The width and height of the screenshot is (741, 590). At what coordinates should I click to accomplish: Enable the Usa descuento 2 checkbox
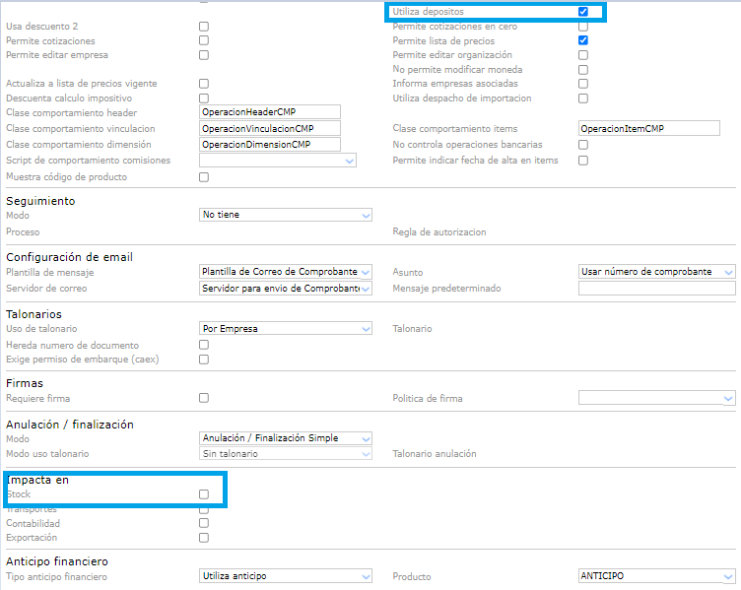click(204, 26)
